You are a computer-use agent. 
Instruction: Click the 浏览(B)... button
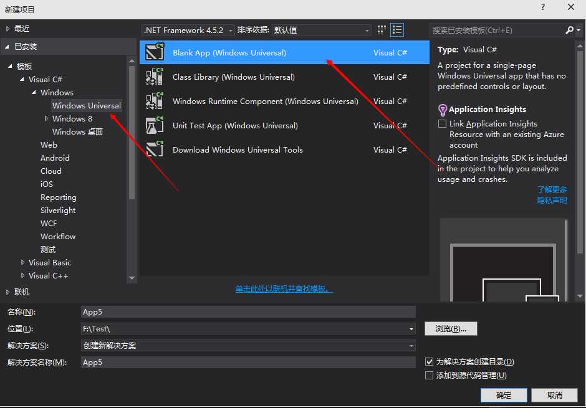pyautogui.click(x=451, y=329)
